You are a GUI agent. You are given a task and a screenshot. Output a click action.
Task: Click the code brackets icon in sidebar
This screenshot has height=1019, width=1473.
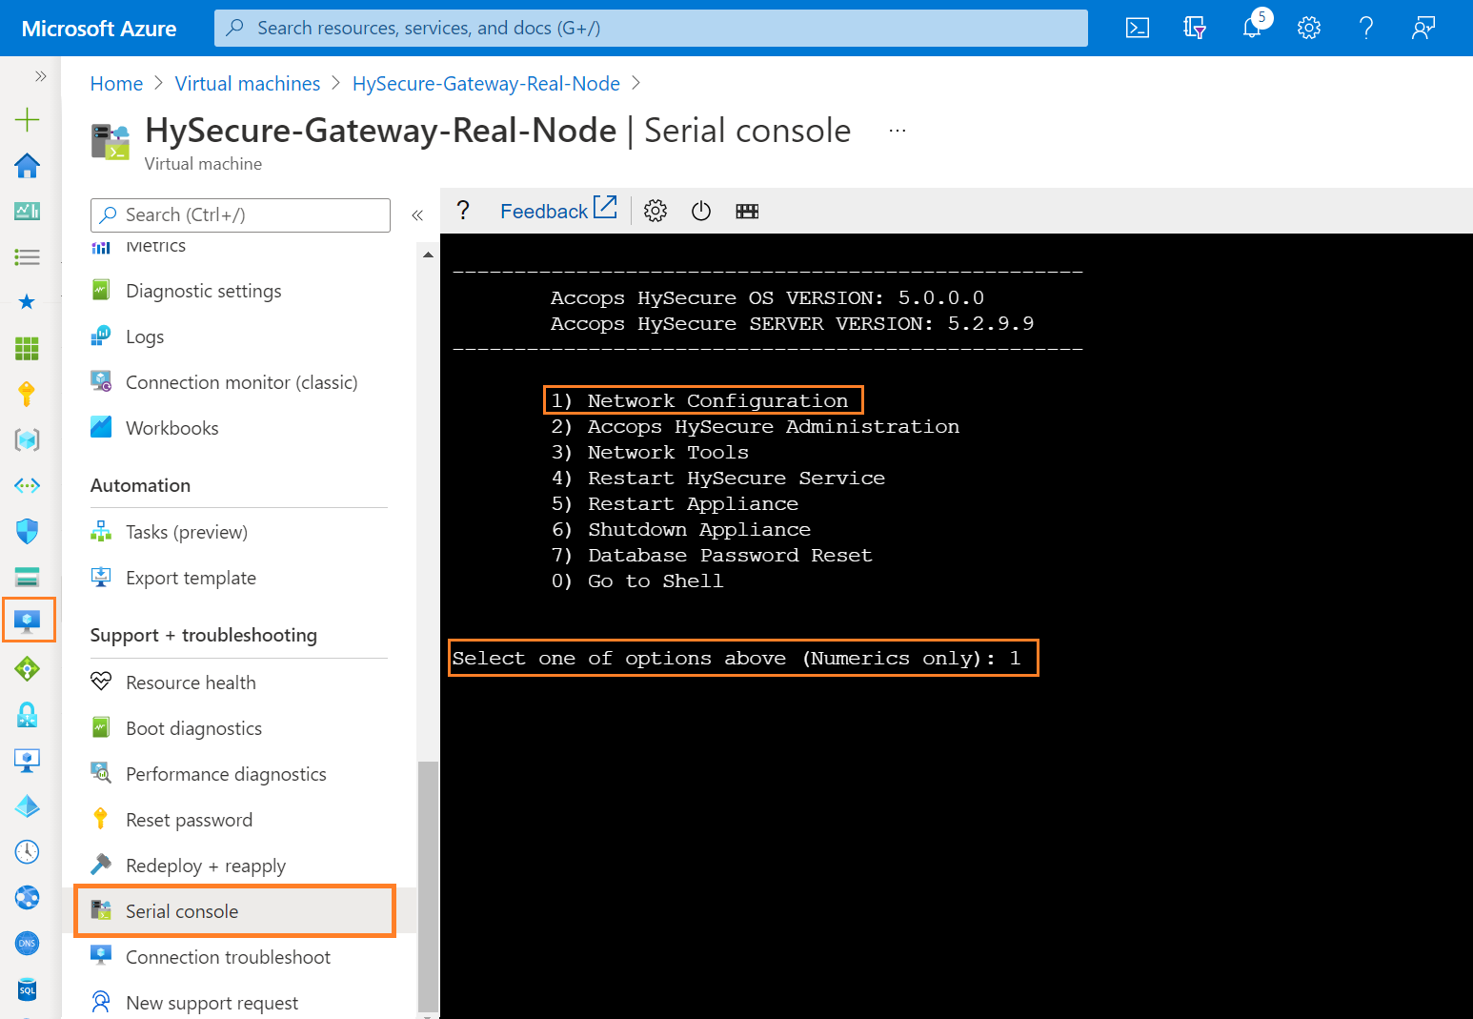coord(27,485)
